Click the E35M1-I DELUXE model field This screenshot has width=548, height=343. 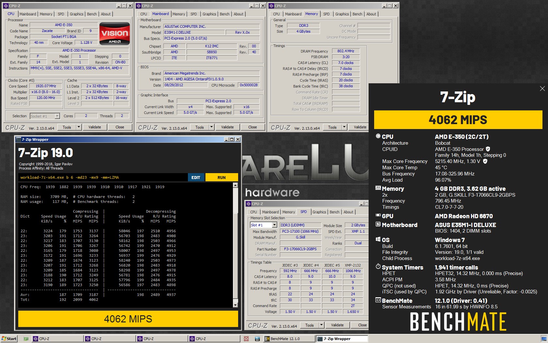pos(194,32)
